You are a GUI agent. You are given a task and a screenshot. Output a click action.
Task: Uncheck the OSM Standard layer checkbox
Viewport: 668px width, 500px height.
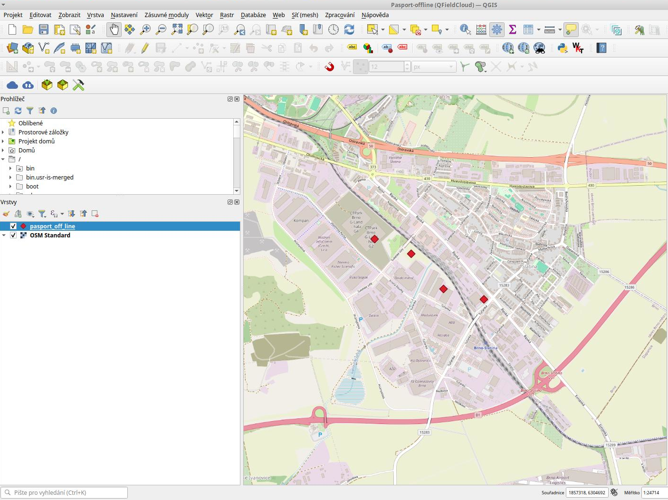point(13,236)
